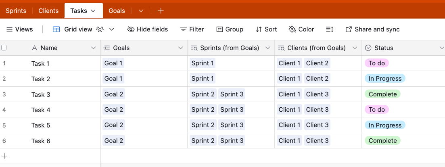Click the Goal 1 chip in Task 1 row
Screen dimensions: 445x167
(x=113, y=63)
